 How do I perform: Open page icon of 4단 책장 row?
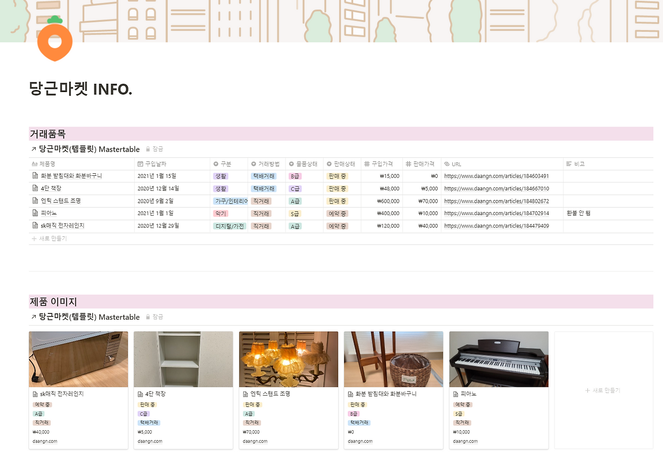pyautogui.click(x=35, y=188)
